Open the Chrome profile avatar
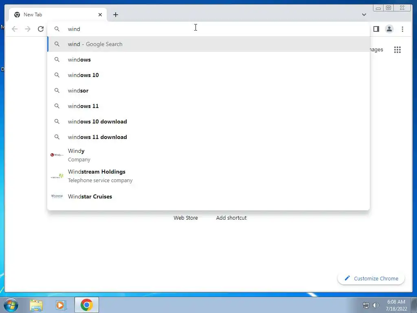Viewport: 417px width, 313px height. pyautogui.click(x=389, y=29)
